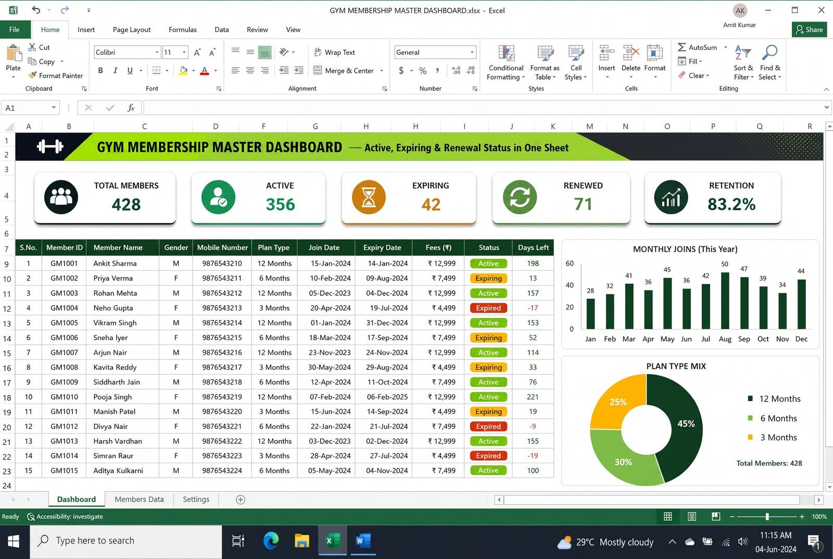
Task: Click the Paste clipboard icon
Action: (x=14, y=53)
